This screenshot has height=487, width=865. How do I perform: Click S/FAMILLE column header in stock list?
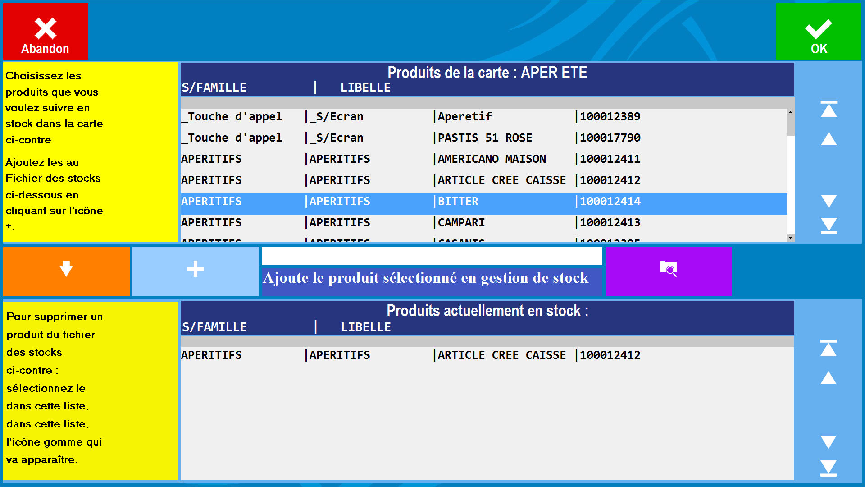coord(214,327)
